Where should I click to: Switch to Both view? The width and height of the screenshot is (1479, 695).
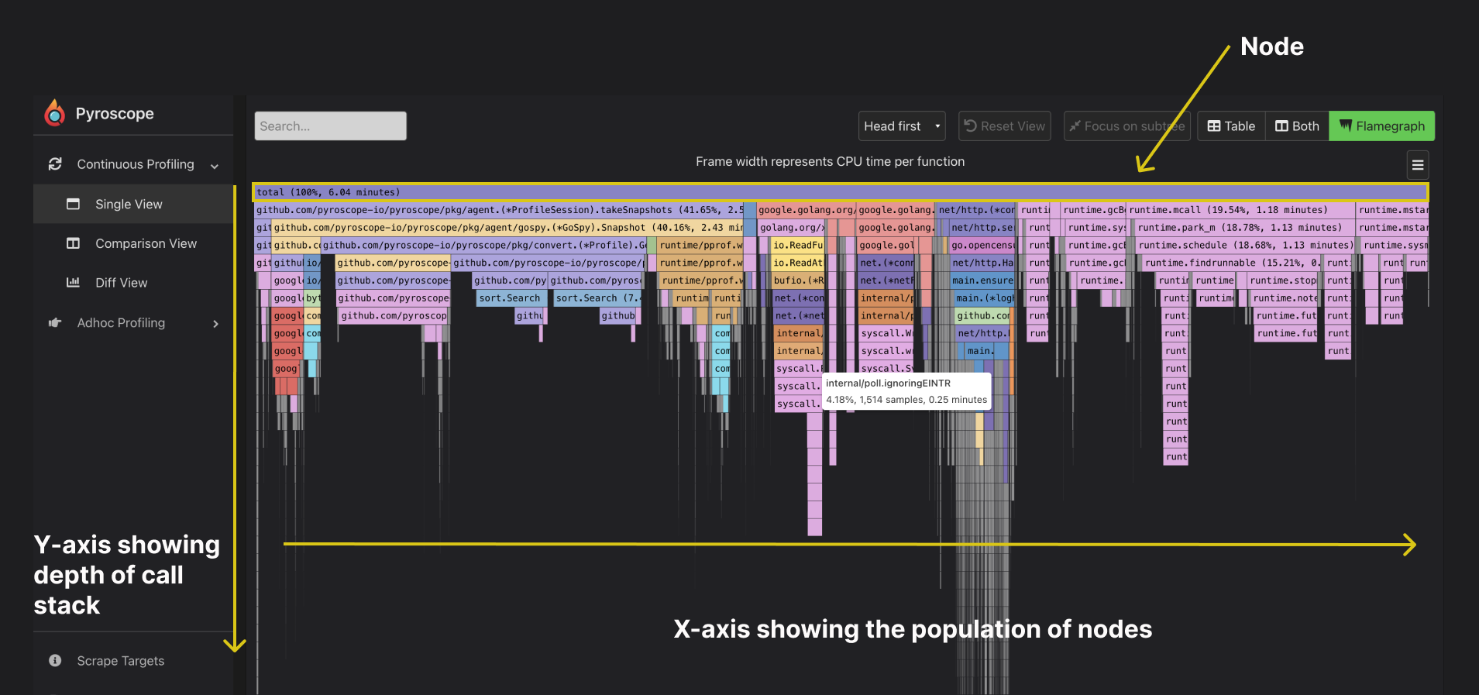point(1297,126)
